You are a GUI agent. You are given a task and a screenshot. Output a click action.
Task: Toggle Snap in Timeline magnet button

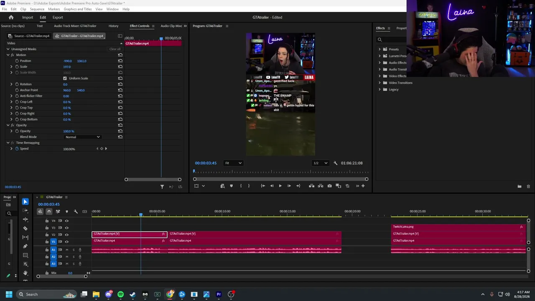[49, 212]
